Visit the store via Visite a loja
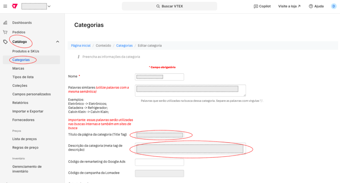Viewport: 340px width, 183px height. click(x=289, y=6)
